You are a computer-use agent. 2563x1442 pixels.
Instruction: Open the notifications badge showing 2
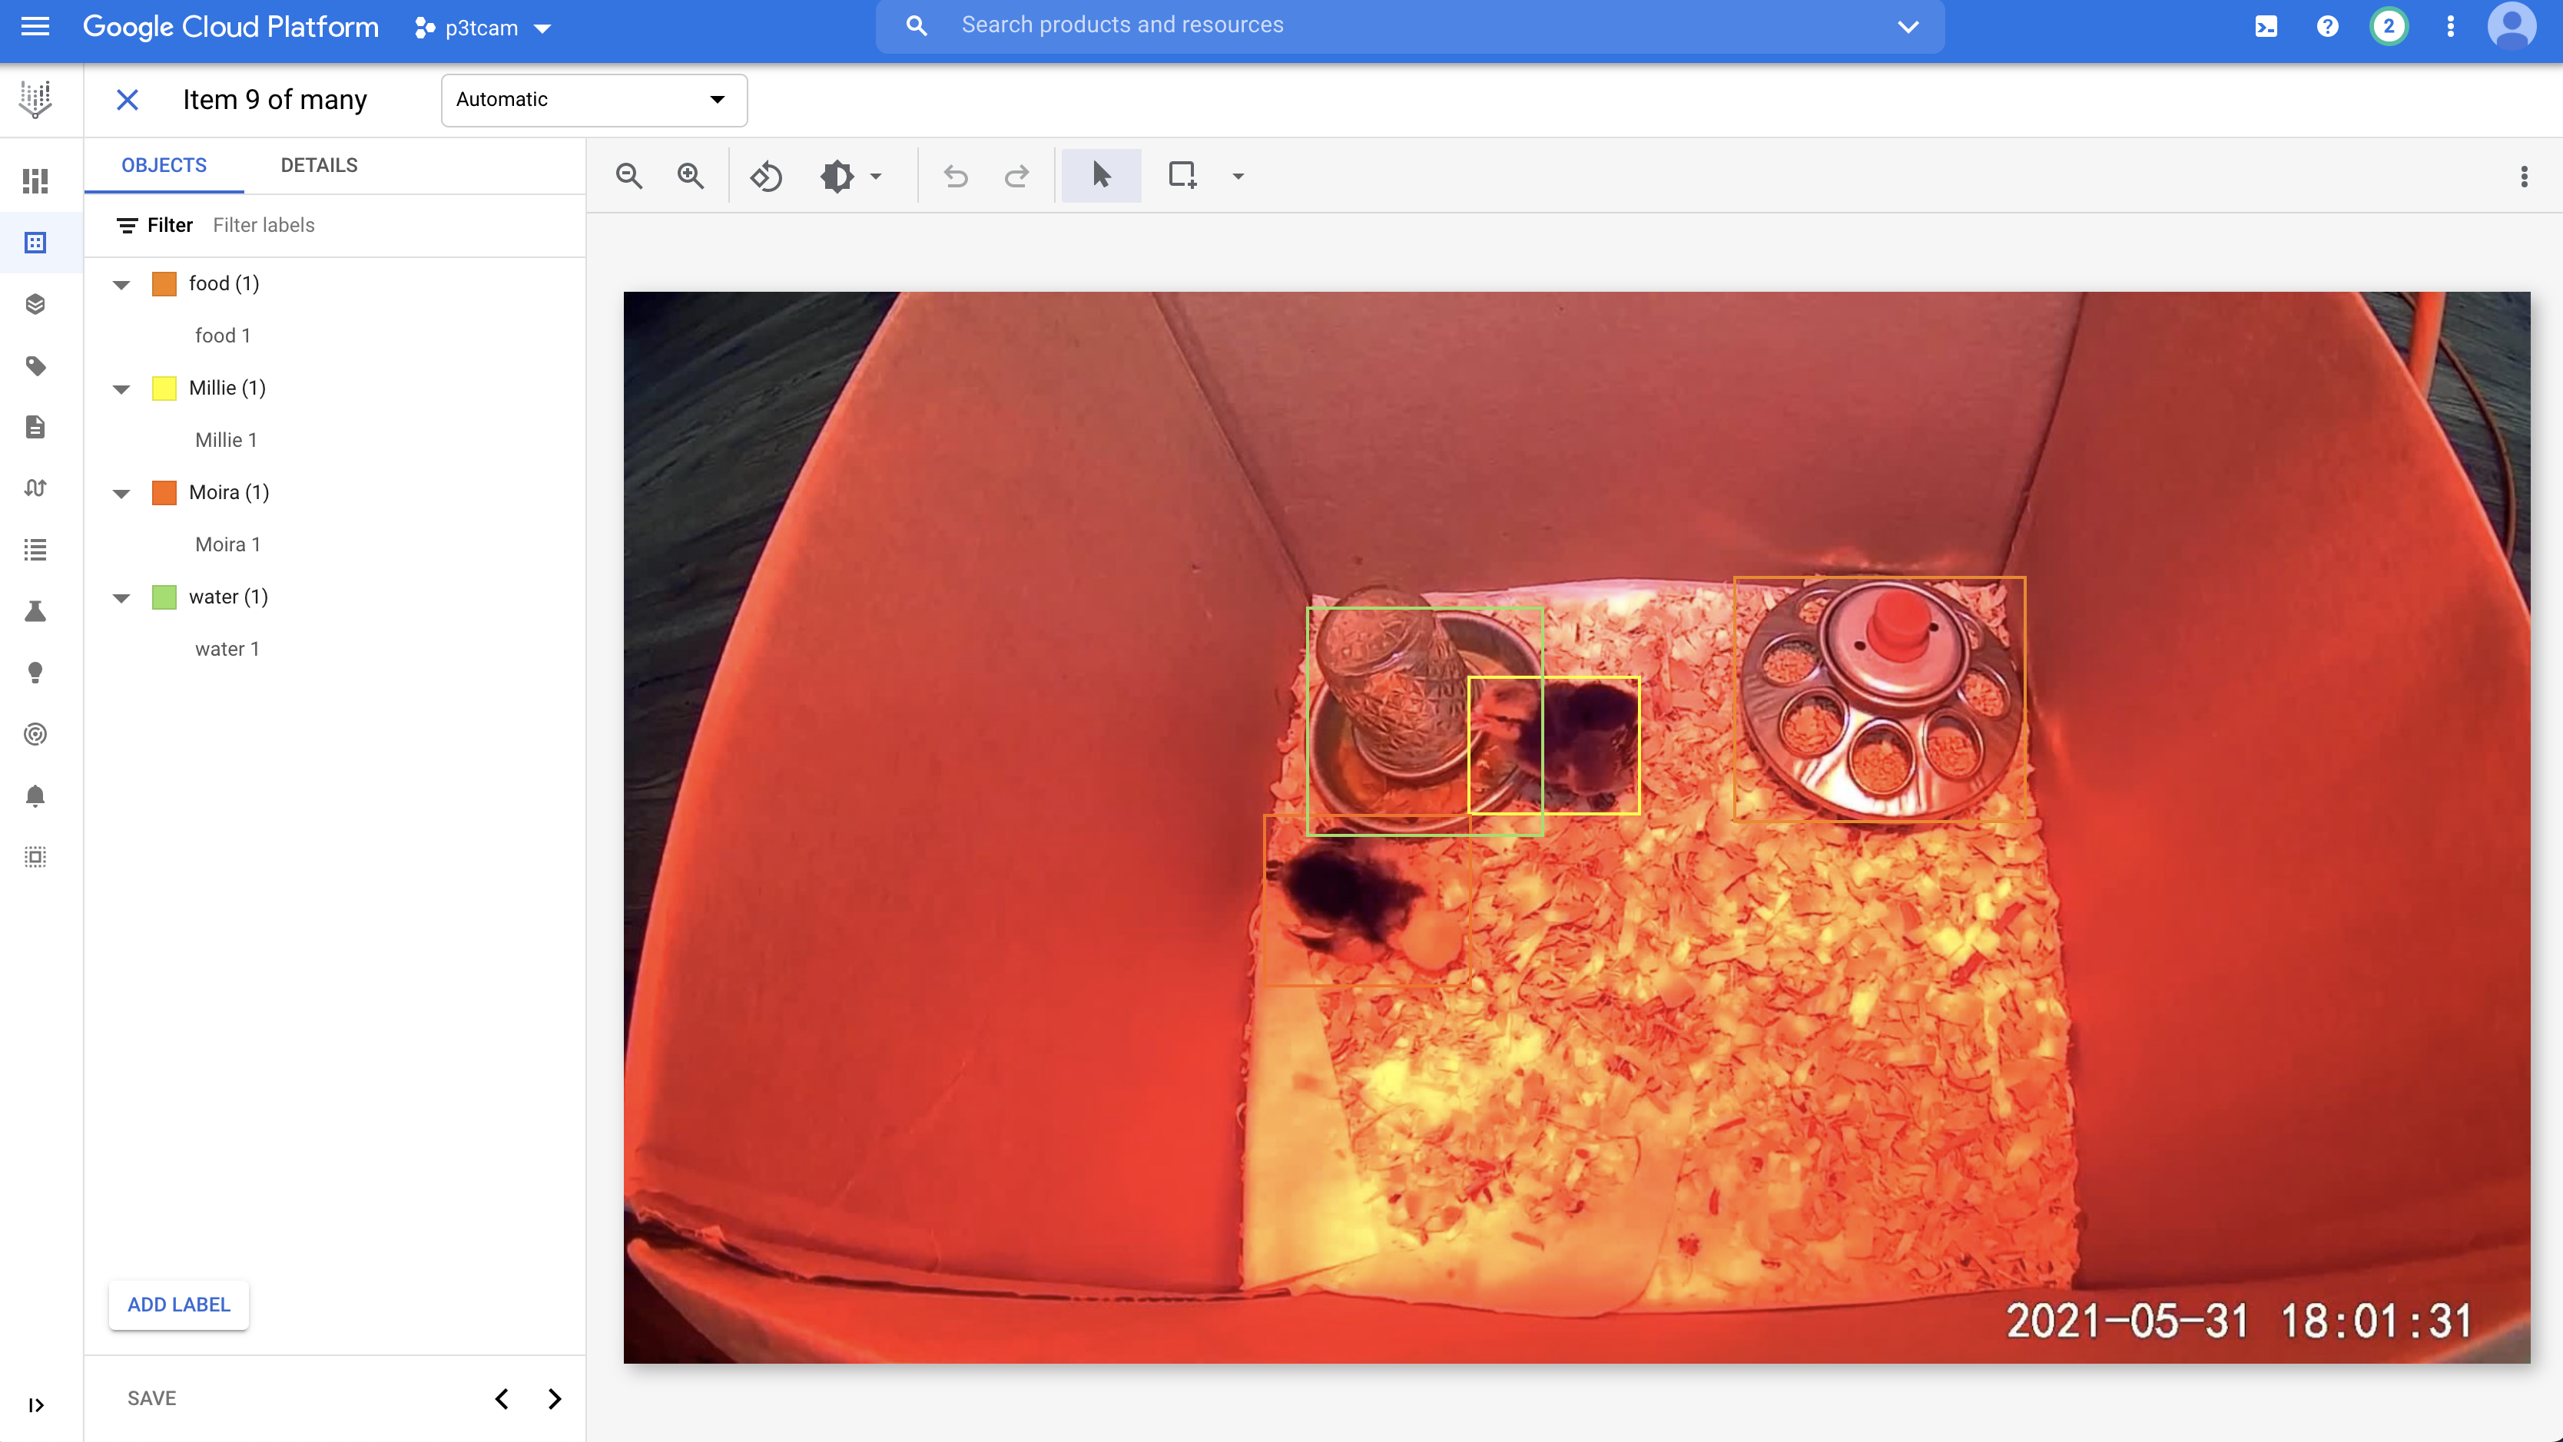click(x=2388, y=27)
